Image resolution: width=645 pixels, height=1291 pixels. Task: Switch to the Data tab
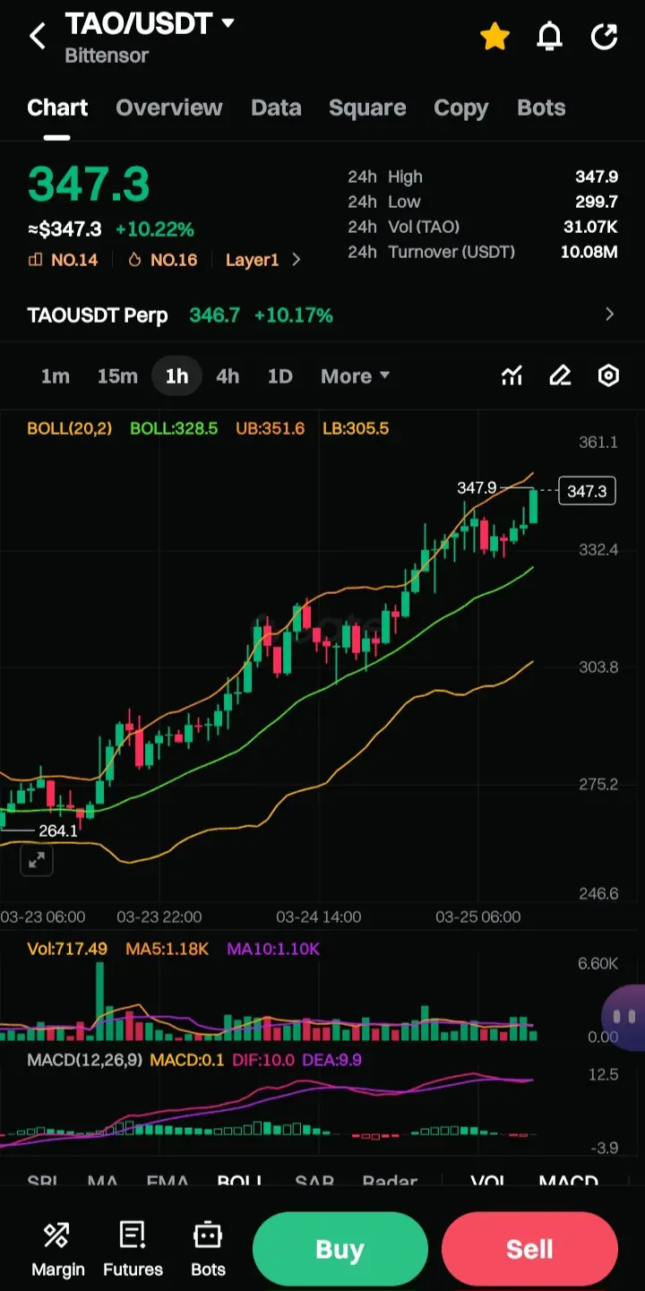click(276, 108)
